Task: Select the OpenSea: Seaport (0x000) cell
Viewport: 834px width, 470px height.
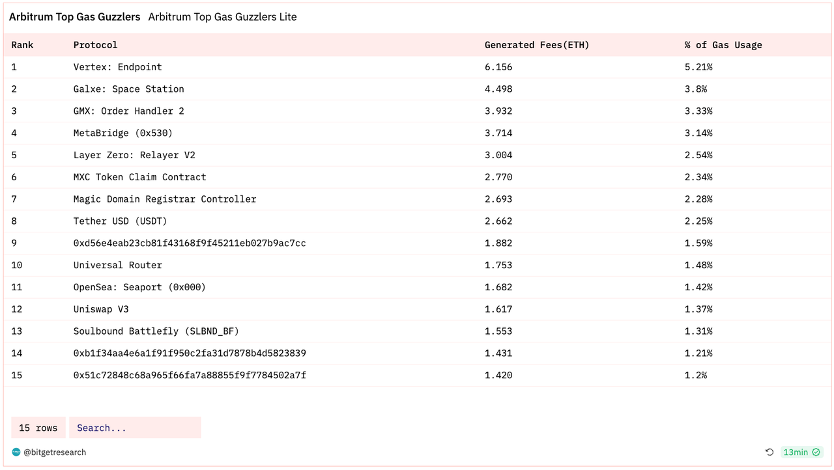Action: click(140, 287)
